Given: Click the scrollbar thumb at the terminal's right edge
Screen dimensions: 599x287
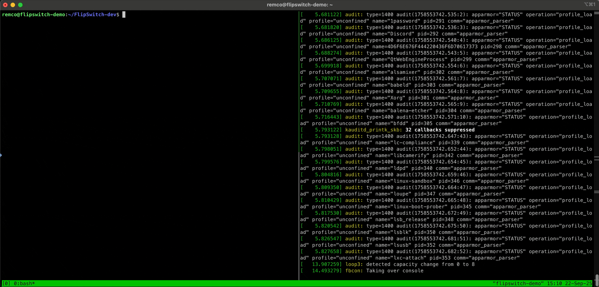Looking at the screenshot, I should [x=597, y=280].
